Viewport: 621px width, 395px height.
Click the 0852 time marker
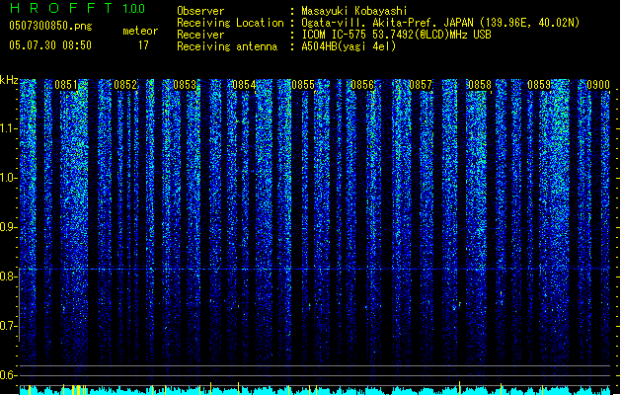125,85
